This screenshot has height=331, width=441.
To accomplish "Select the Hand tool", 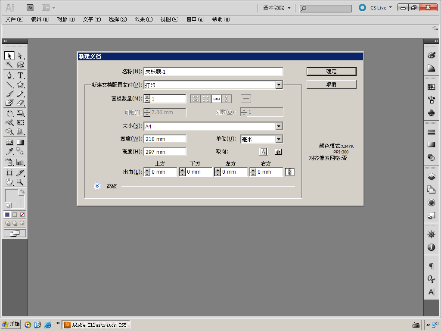I will (9, 182).
